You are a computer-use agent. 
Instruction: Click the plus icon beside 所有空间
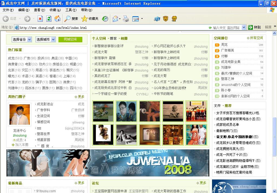point(248,38)
